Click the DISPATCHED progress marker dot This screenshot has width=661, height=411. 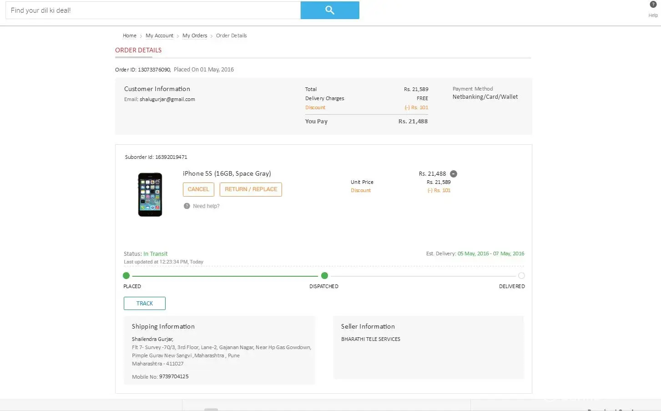(324, 276)
